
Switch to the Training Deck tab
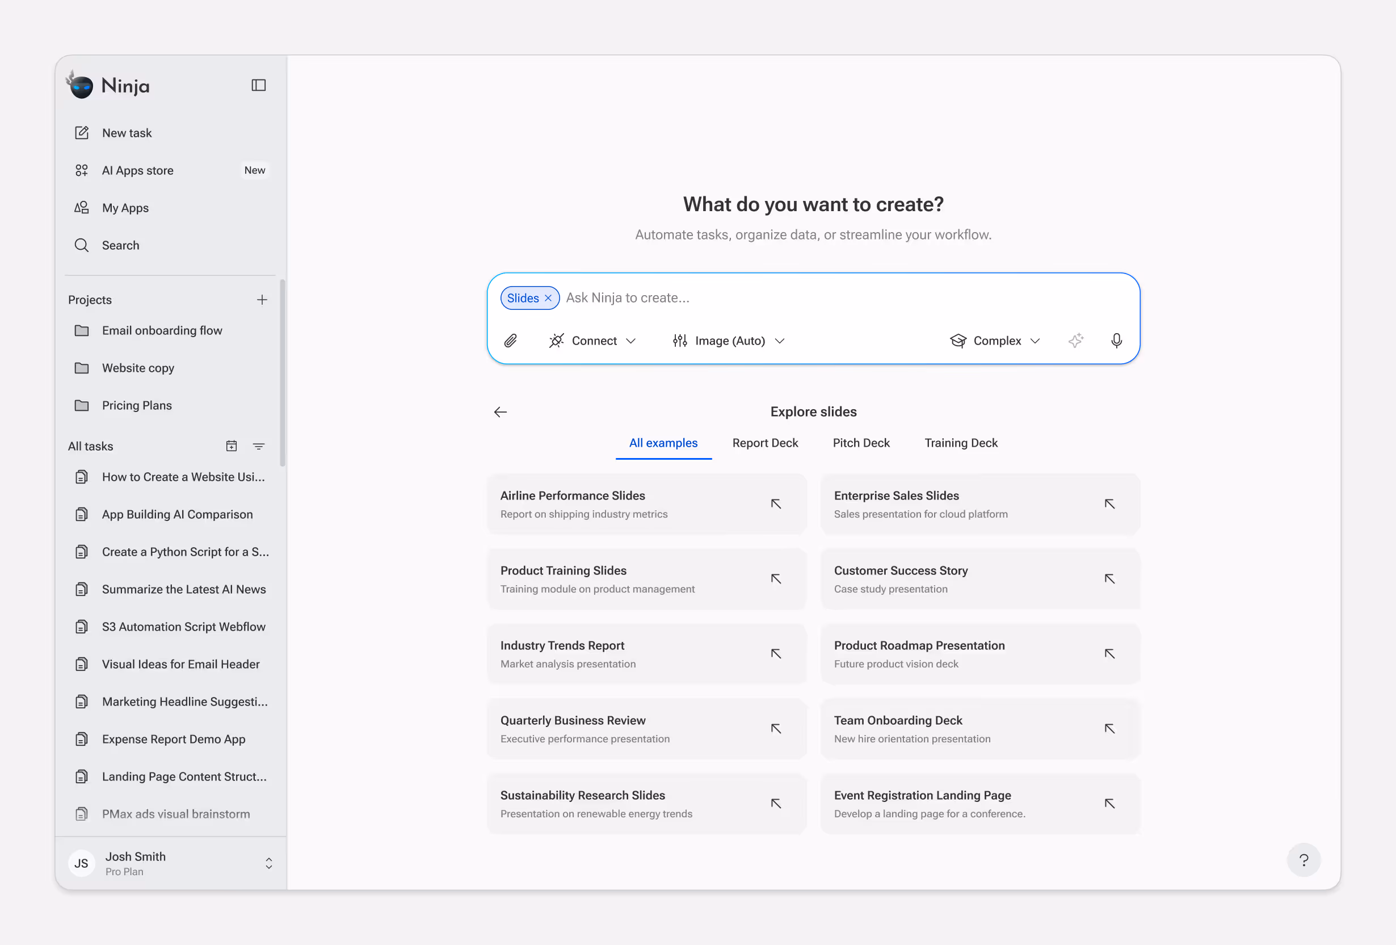tap(961, 443)
